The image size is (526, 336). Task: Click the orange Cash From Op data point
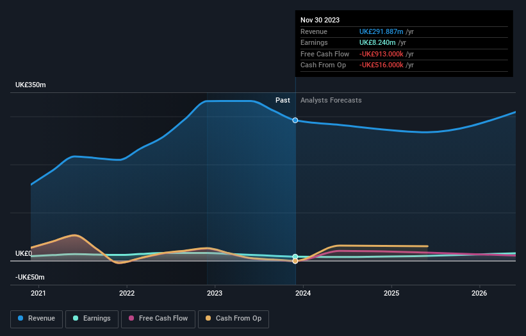pyautogui.click(x=295, y=261)
